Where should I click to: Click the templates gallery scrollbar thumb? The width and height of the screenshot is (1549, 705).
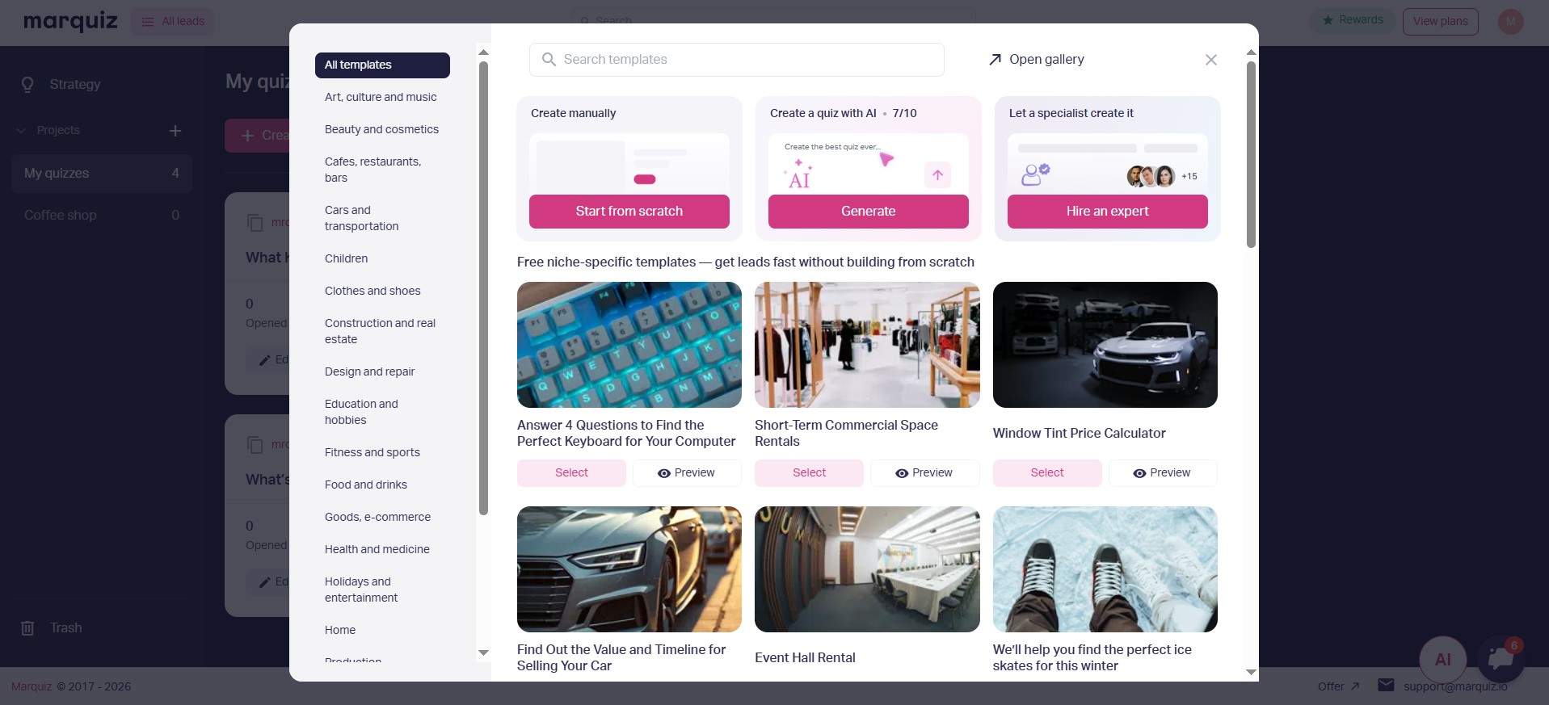[1251, 153]
